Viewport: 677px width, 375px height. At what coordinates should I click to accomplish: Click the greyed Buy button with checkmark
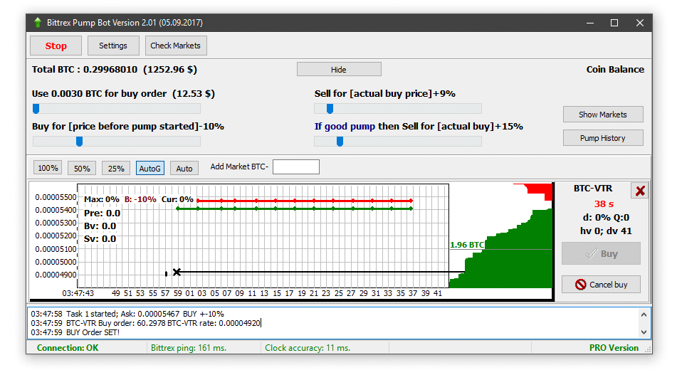click(x=601, y=254)
